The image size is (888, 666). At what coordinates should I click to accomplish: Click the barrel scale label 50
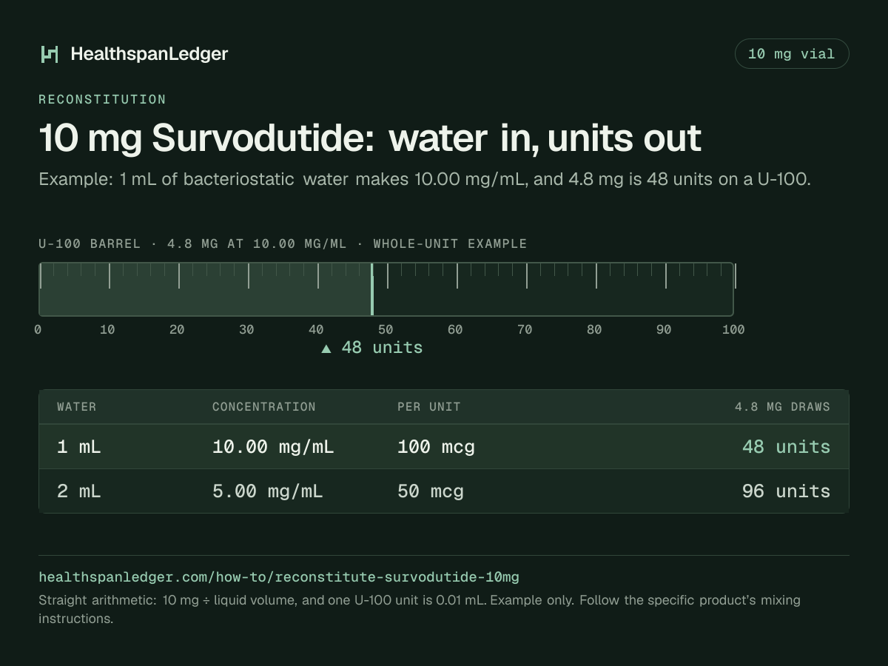coord(386,329)
